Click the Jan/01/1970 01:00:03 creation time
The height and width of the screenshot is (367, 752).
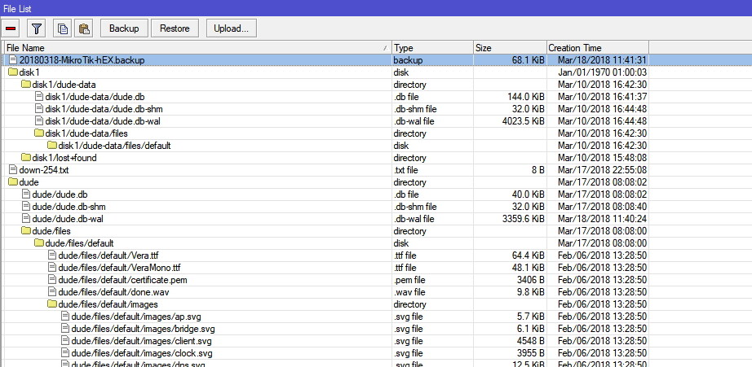point(603,72)
